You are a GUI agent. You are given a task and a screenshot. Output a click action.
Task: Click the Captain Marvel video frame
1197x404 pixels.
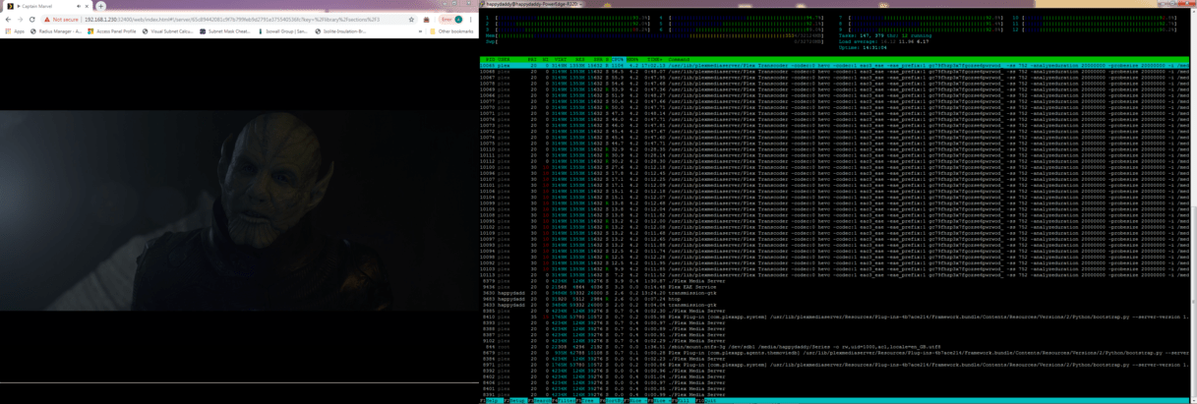(x=239, y=211)
